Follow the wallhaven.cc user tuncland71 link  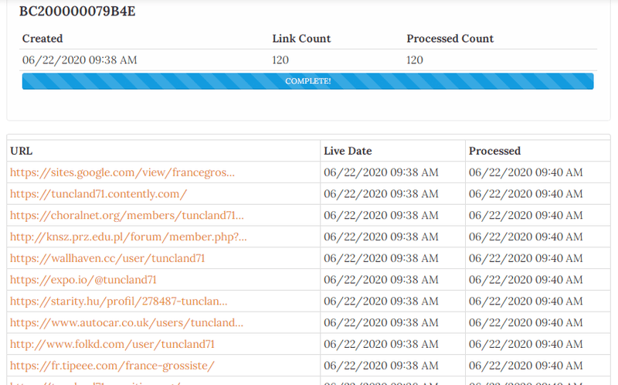[107, 258]
